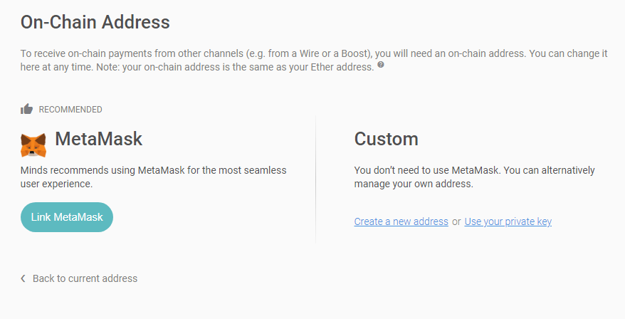Click the RECOMMENDED label text

(x=70, y=110)
